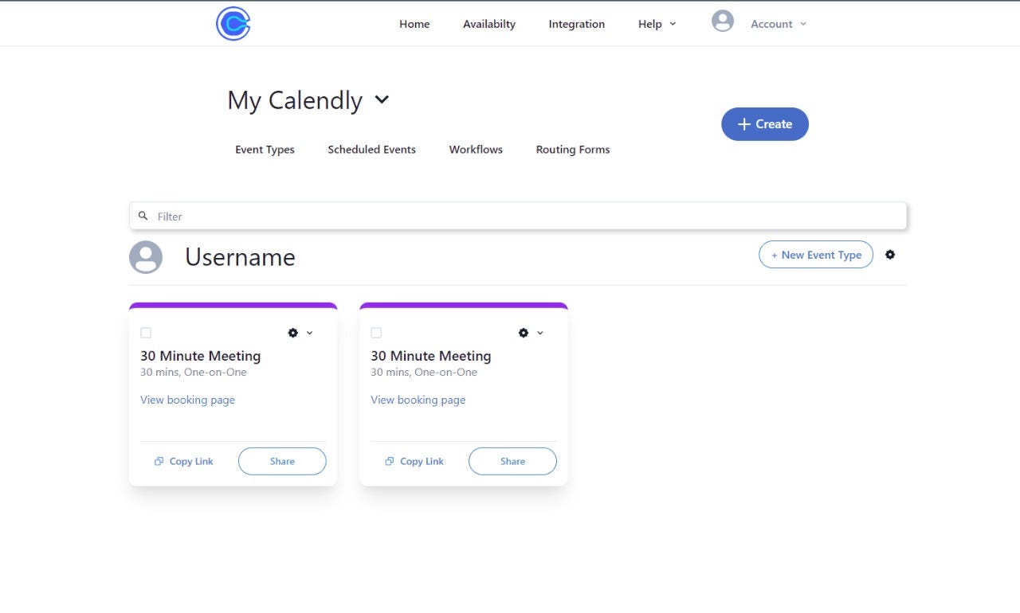The width and height of the screenshot is (1020, 613).
Task: Click copy icon on second card's Copy Link
Action: point(389,461)
